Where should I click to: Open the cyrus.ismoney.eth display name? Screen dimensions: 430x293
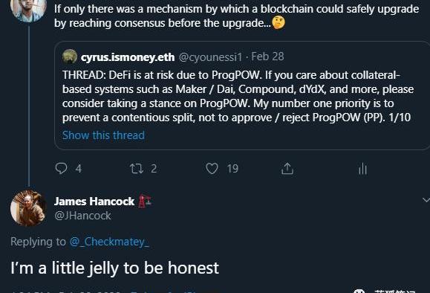(128, 57)
